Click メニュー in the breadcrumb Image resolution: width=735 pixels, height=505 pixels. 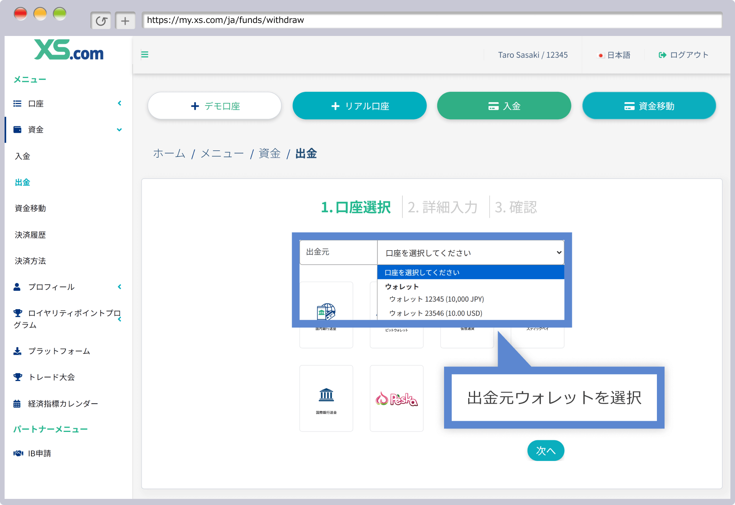coord(222,153)
